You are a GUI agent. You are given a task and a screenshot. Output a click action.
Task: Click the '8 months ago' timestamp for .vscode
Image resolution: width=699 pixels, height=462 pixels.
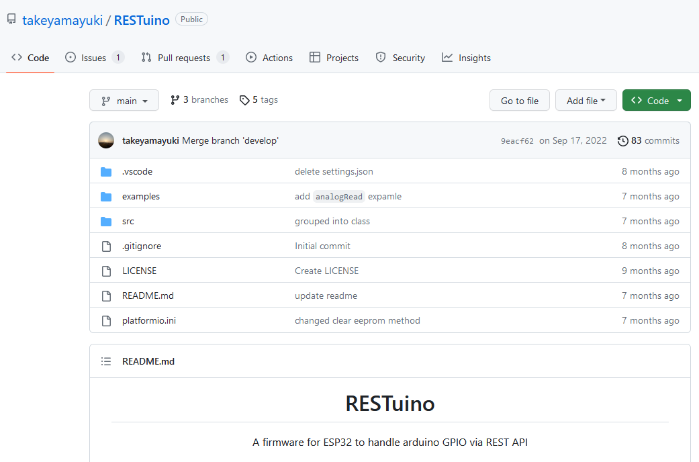coord(651,172)
